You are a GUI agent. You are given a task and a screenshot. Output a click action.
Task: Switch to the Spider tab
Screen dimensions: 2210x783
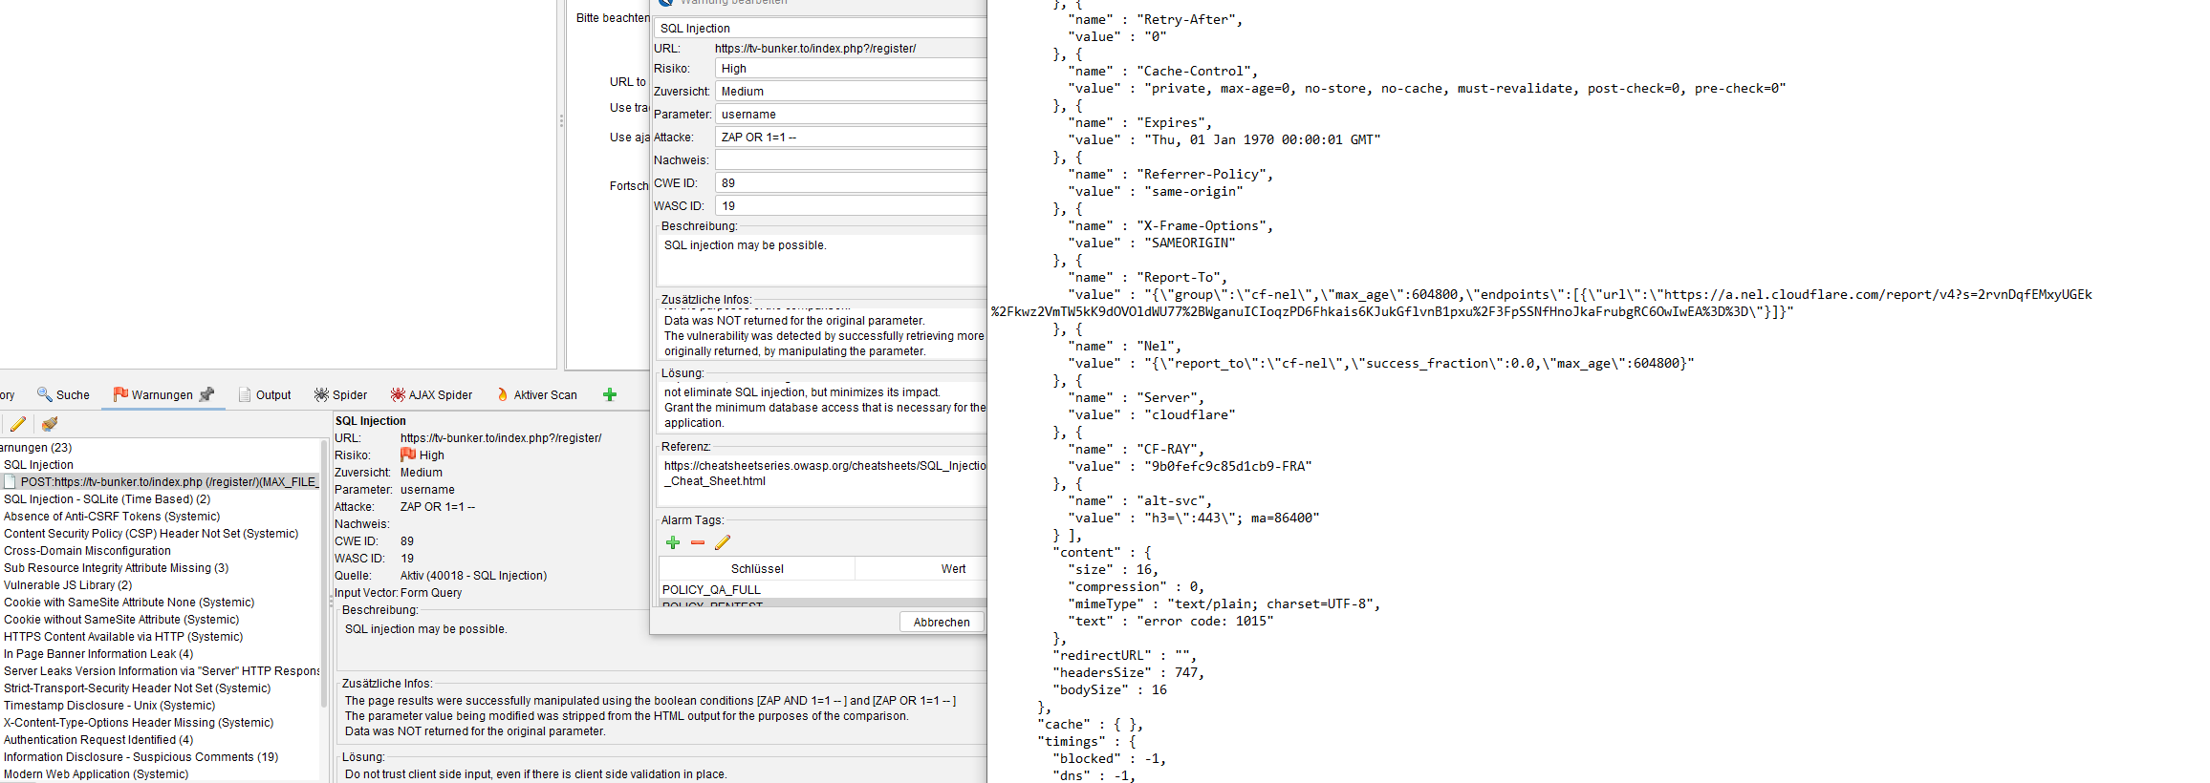340,394
